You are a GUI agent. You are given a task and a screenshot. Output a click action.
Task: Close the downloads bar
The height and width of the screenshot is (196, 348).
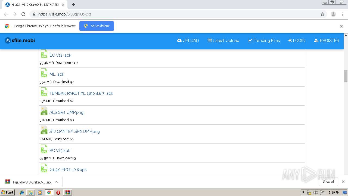tap(343, 182)
